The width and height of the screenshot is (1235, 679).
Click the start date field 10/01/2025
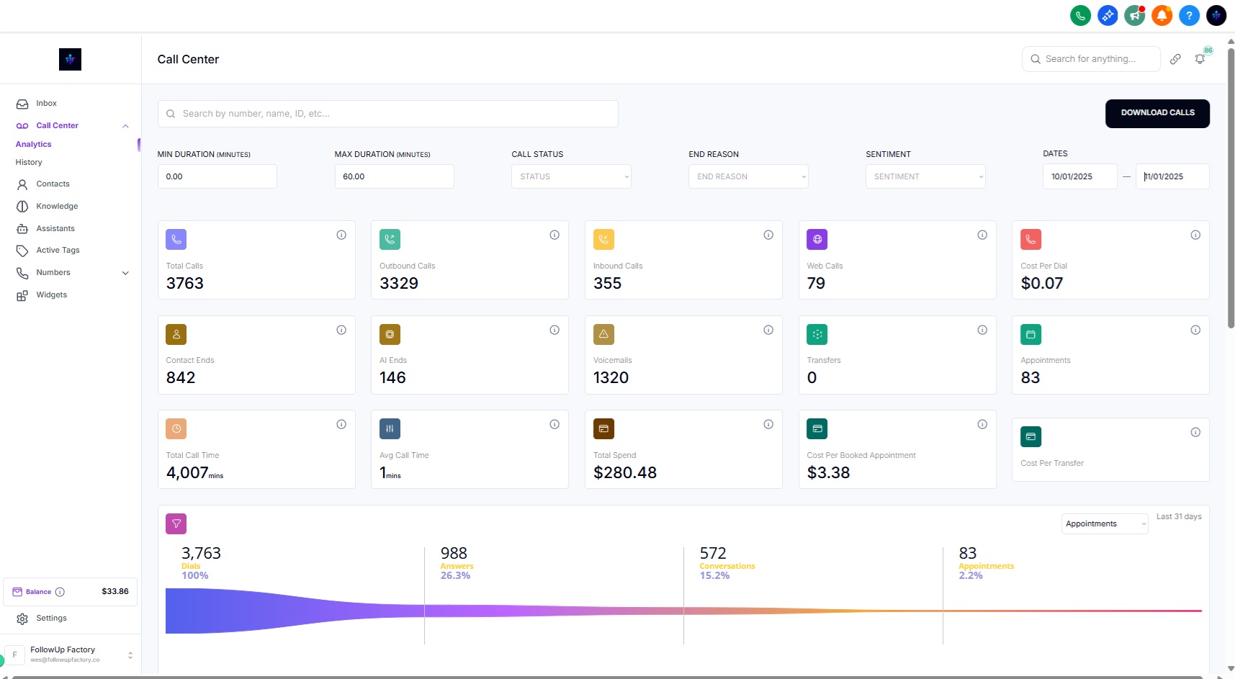(x=1079, y=176)
